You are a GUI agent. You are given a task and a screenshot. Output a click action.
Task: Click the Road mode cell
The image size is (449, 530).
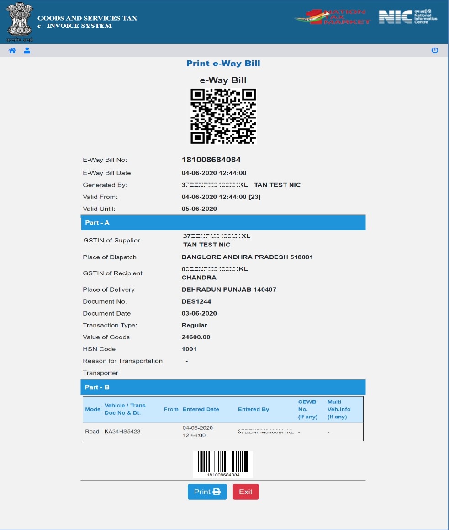point(92,431)
